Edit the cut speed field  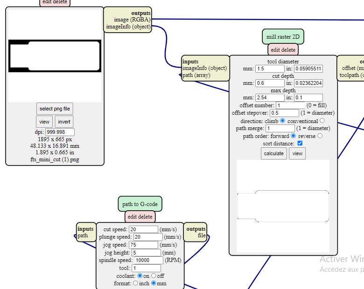(143, 229)
